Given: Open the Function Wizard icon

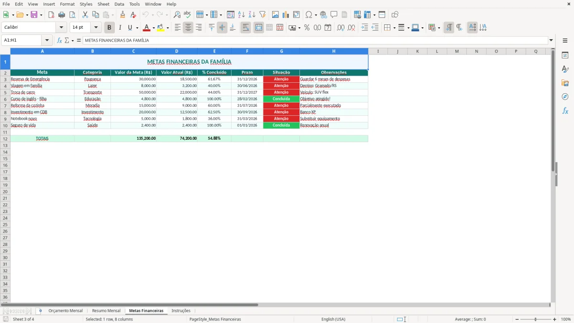Looking at the screenshot, I should (x=59, y=41).
